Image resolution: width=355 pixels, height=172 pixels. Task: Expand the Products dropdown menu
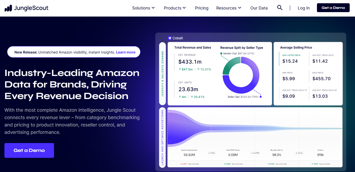click(x=175, y=8)
